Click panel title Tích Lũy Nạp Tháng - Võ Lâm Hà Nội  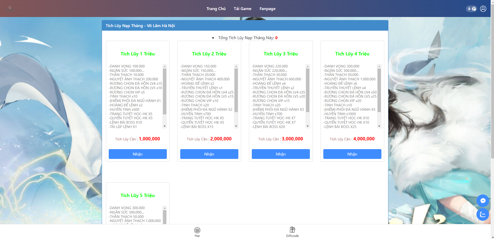tap(140, 25)
